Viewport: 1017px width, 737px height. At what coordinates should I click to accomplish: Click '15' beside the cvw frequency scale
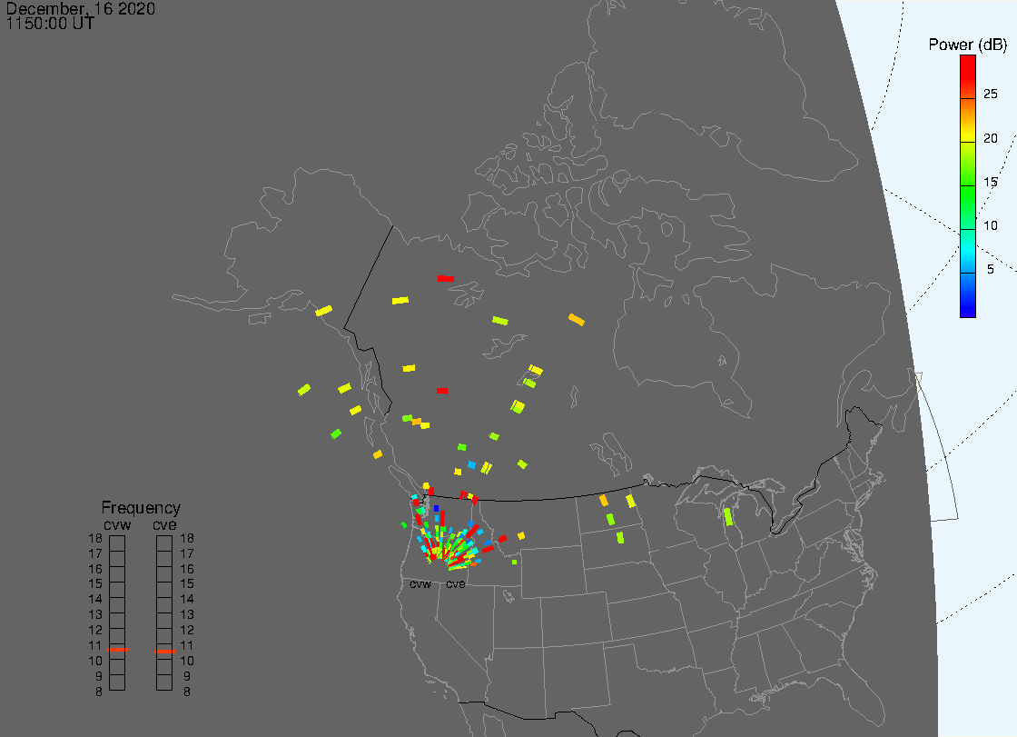tap(95, 583)
